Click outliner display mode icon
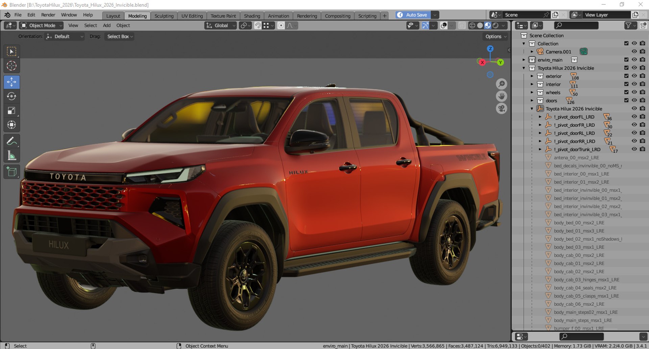649x349 pixels. [537, 25]
